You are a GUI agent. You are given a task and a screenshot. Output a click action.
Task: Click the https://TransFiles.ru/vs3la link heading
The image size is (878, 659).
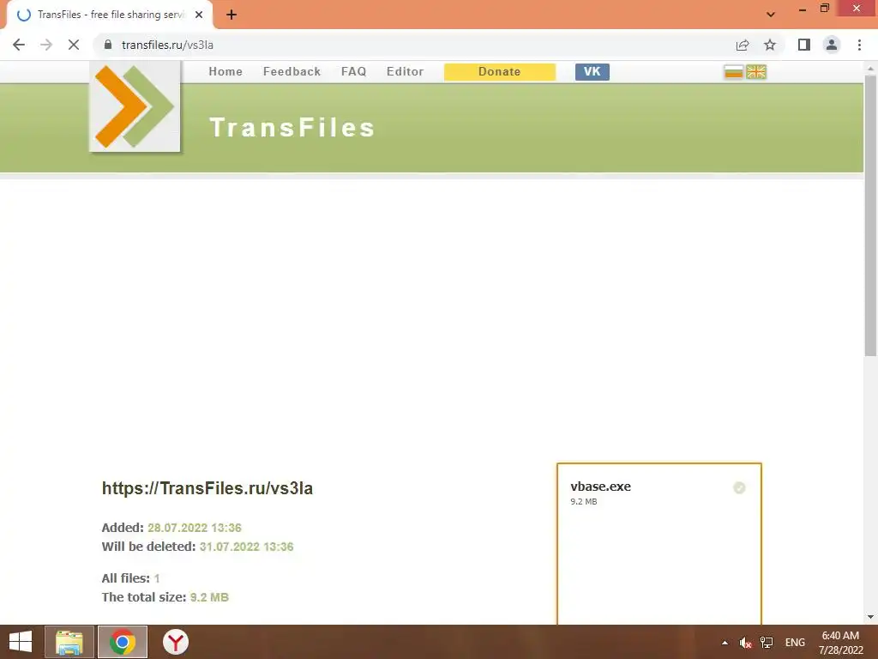[x=207, y=488]
